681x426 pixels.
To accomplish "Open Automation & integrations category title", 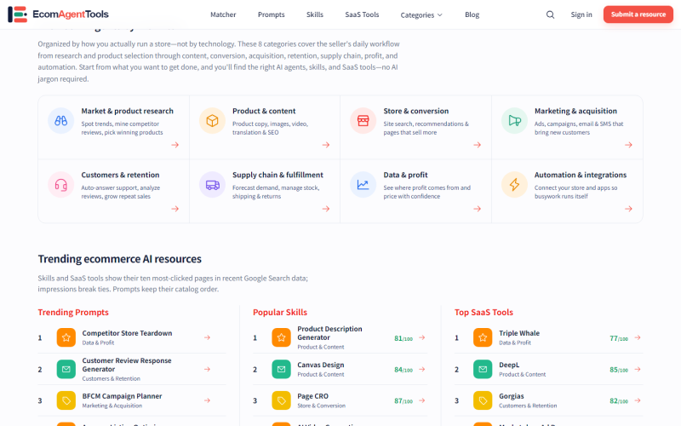I will point(581,175).
